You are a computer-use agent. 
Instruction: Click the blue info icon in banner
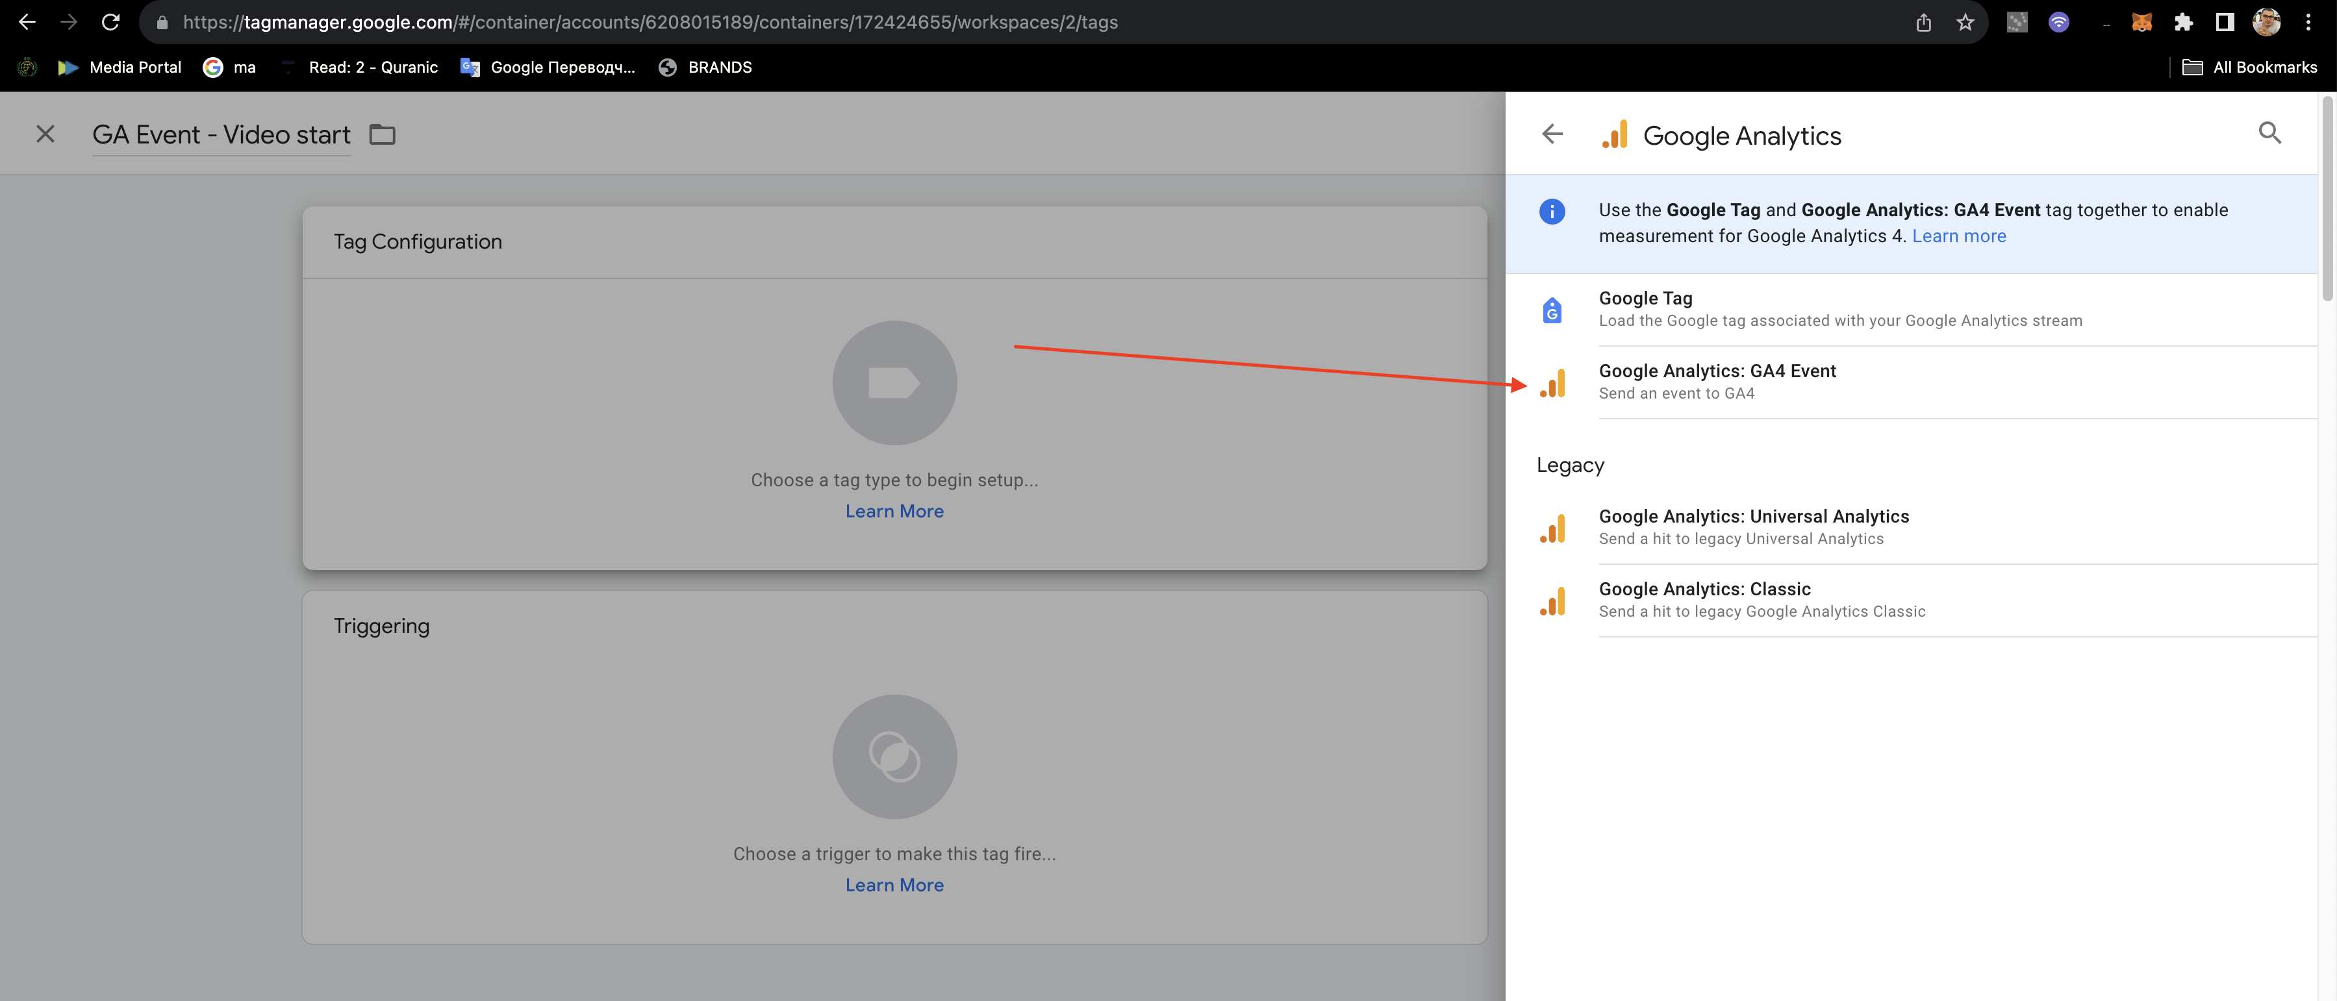point(1552,211)
